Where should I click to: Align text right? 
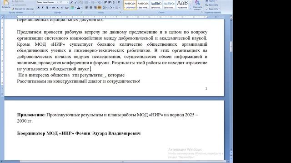tap(95, 8)
